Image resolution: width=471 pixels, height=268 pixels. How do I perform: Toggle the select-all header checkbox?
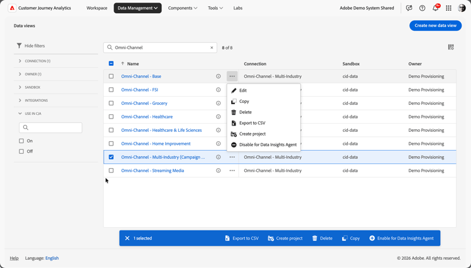click(x=111, y=63)
